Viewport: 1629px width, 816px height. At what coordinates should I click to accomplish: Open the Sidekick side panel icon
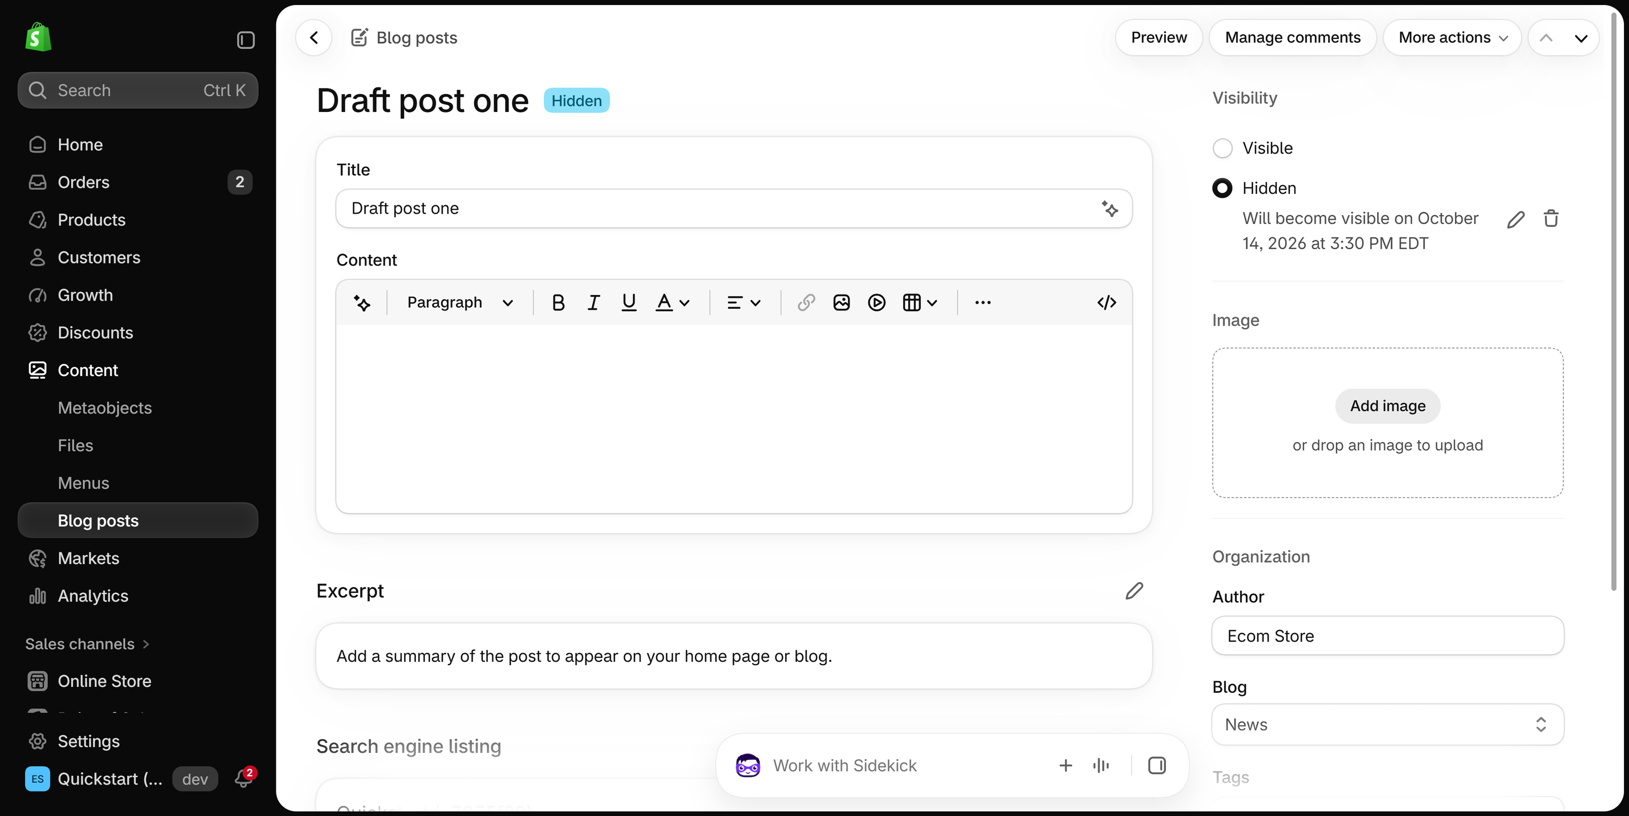[x=1157, y=766]
